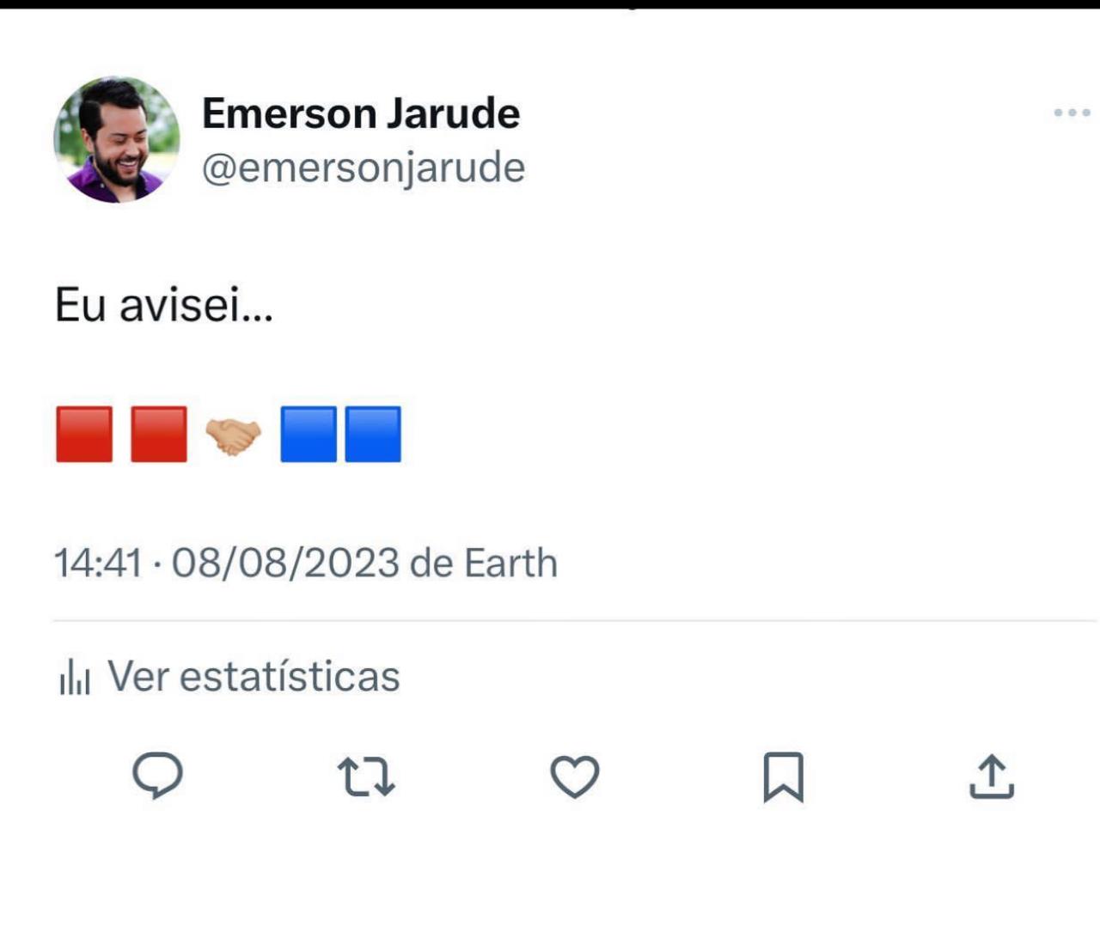Click the handshake emoji in the tweet

point(233,435)
